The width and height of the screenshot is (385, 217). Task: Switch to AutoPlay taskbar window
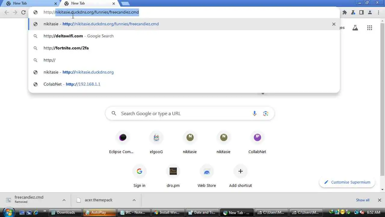(x=100, y=212)
